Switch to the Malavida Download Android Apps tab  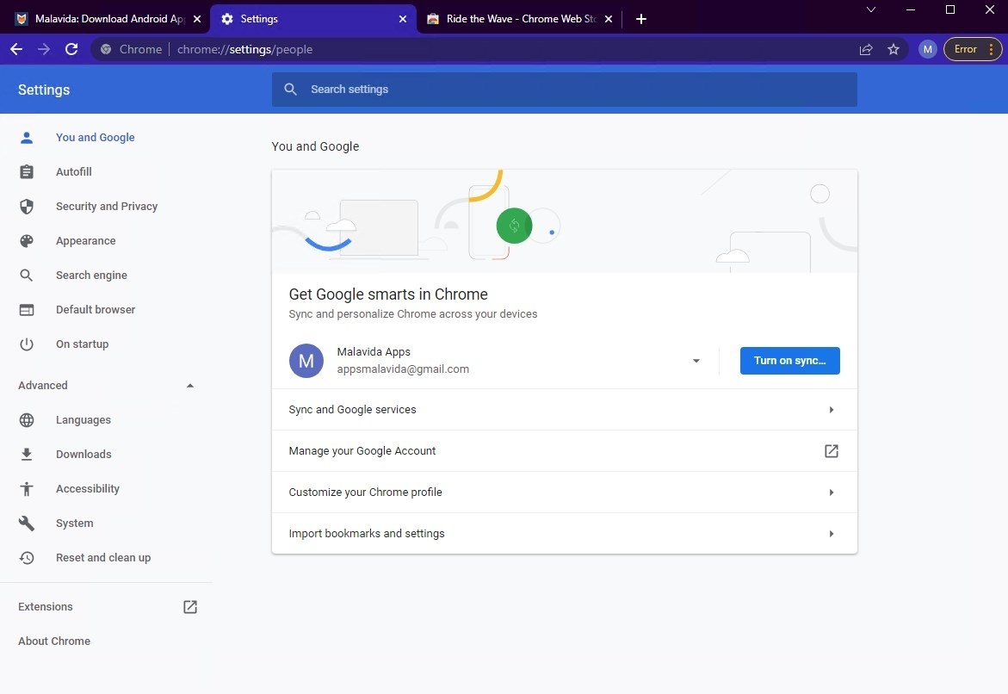coord(109,19)
